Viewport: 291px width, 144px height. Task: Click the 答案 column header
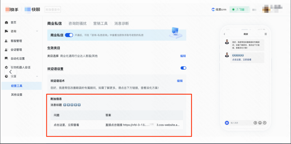(108, 115)
